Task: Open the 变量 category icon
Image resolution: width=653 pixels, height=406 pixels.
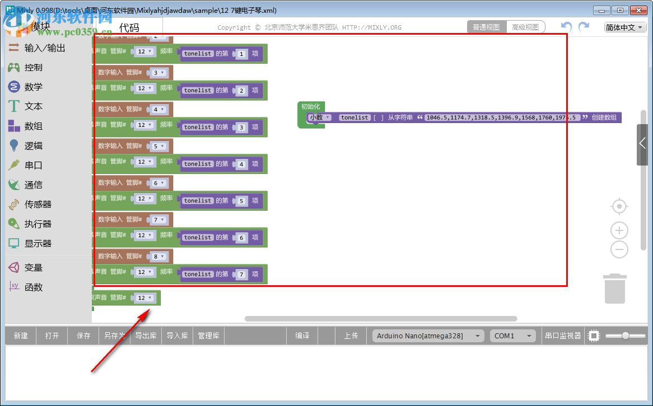Action: point(14,267)
